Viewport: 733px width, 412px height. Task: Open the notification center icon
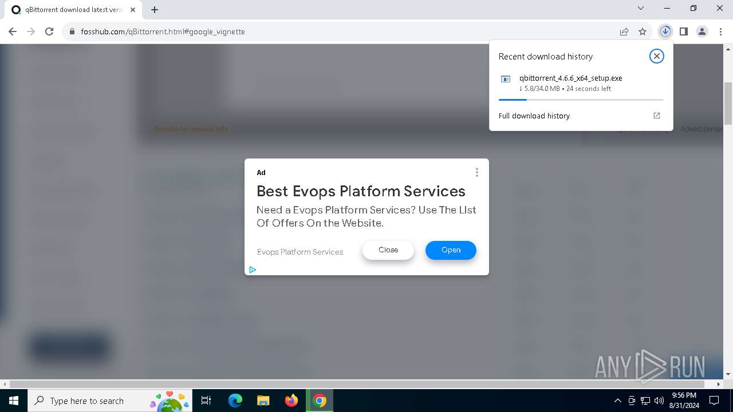(x=714, y=401)
